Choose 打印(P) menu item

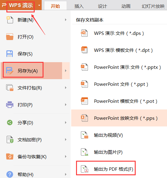(x=35, y=105)
